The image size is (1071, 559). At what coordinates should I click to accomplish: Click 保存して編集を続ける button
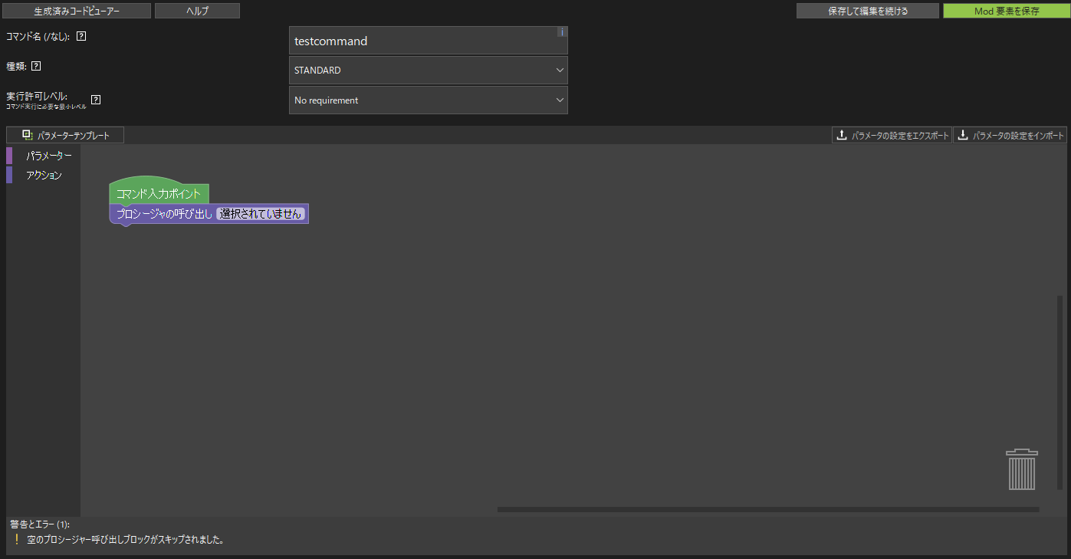click(x=867, y=12)
